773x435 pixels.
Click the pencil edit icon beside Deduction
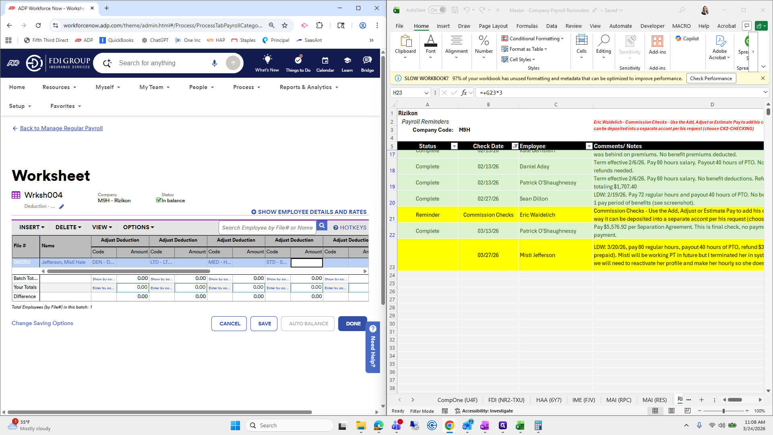tap(62, 207)
